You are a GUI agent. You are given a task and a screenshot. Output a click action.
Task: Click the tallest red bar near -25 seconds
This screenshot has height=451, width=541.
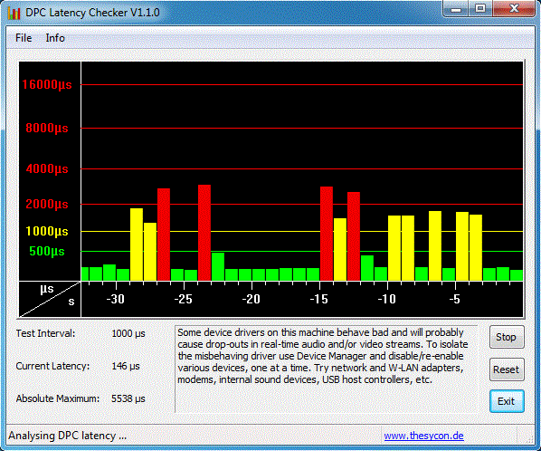click(204, 233)
